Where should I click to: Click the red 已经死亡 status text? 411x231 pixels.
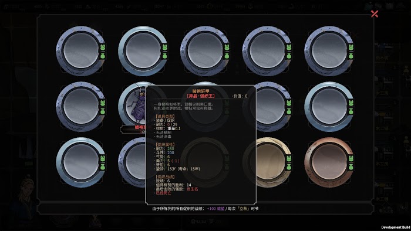[163, 193]
